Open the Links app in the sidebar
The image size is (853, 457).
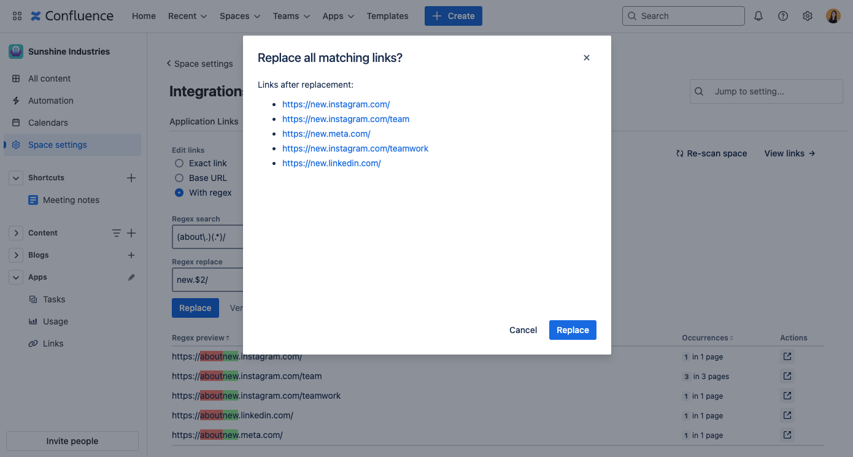click(x=53, y=343)
